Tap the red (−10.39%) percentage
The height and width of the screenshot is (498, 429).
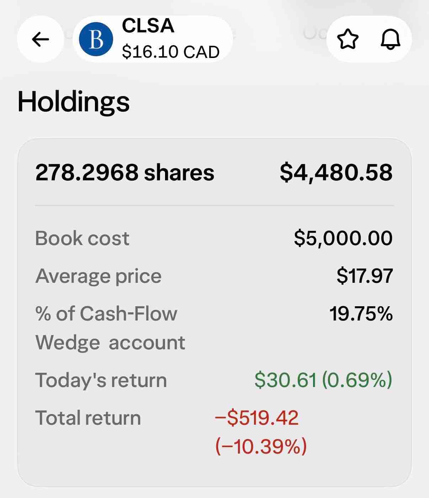pos(261,446)
